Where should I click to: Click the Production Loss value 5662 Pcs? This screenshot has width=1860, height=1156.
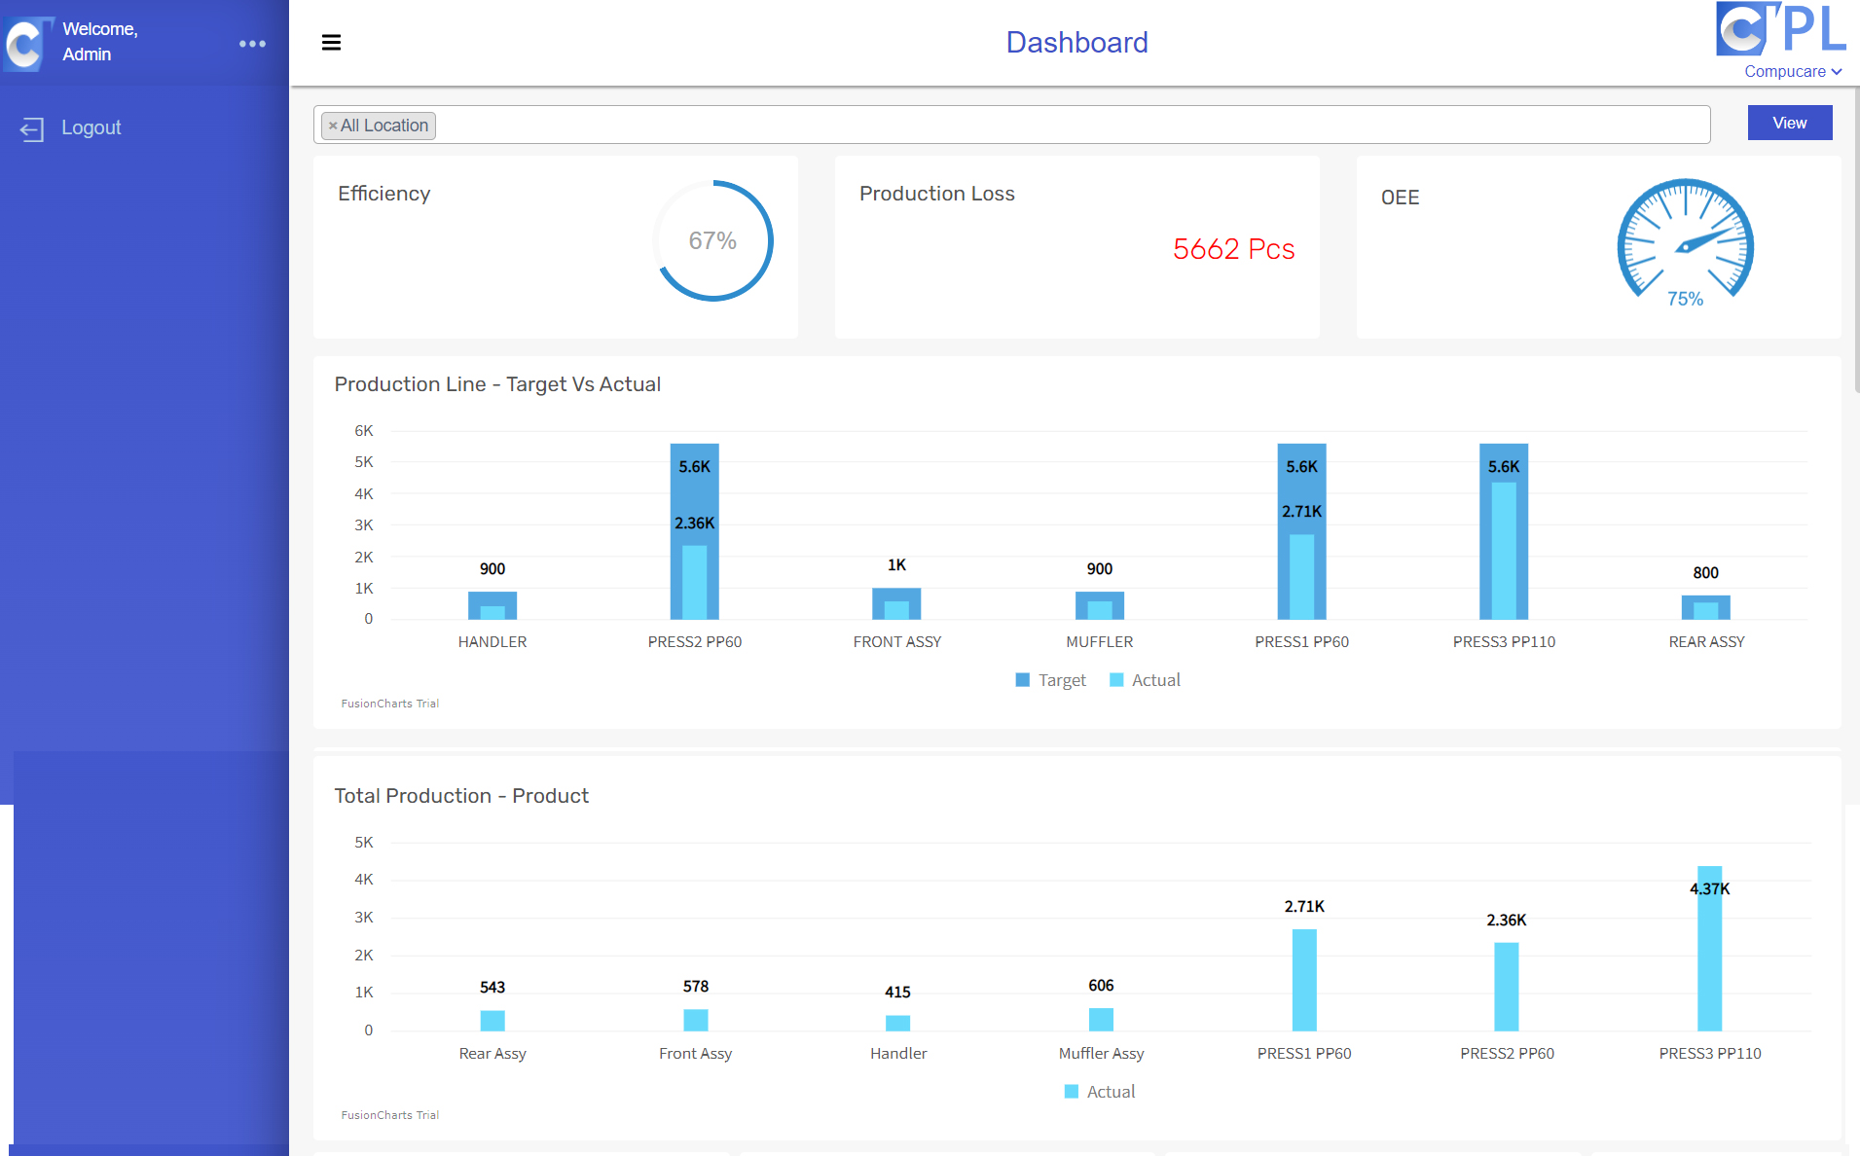click(x=1233, y=249)
